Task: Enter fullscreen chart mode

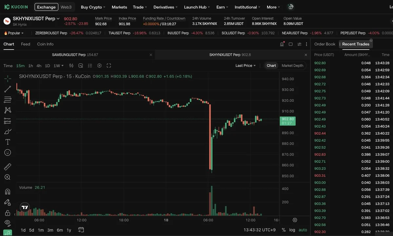Action: pyautogui.click(x=109, y=65)
